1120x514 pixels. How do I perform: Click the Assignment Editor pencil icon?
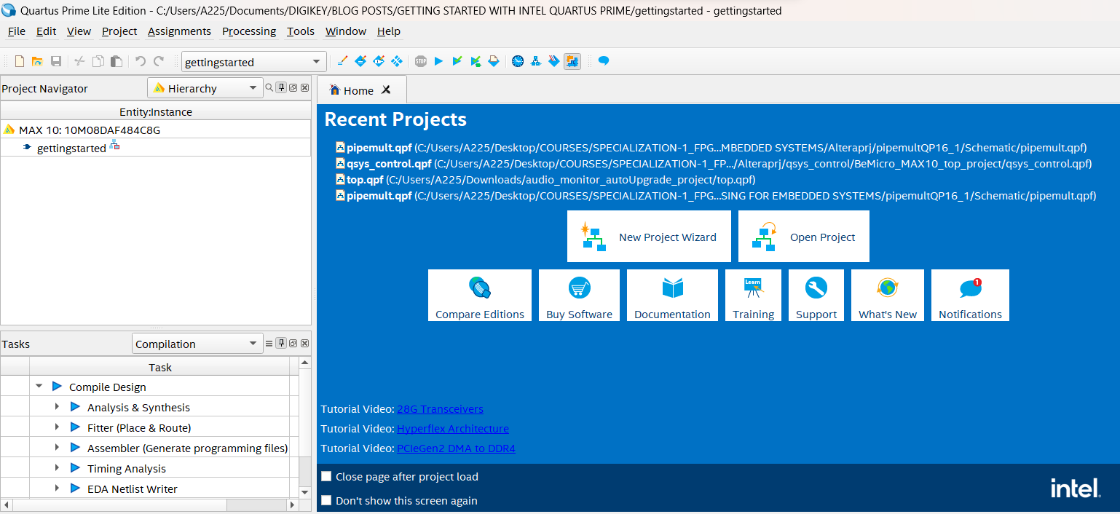(342, 61)
